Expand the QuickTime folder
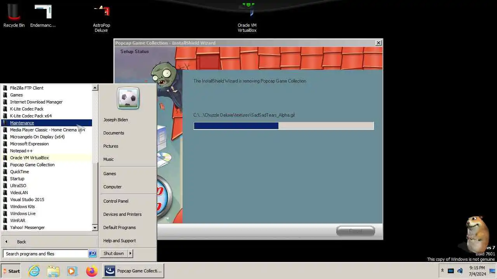This screenshot has width=497, height=279. pyautogui.click(x=47, y=172)
